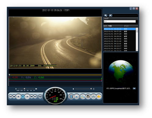Image resolution: width=152 pixels, height=118 pixels.
Task: Start forward playback with the play button
Action: [x=27, y=97]
